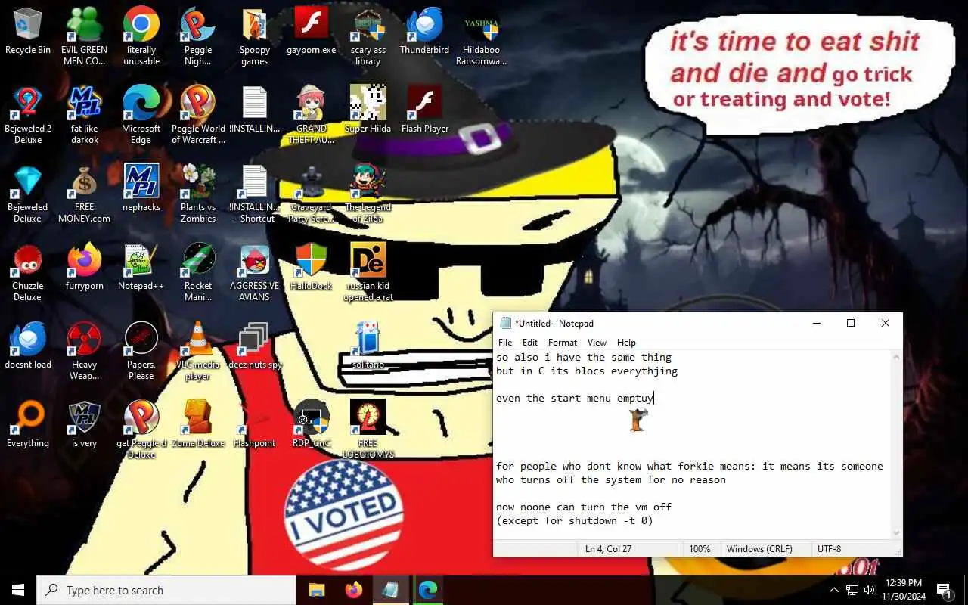Click the 'even the start menu emptuy' line
The image size is (968, 605).
coord(575,399)
